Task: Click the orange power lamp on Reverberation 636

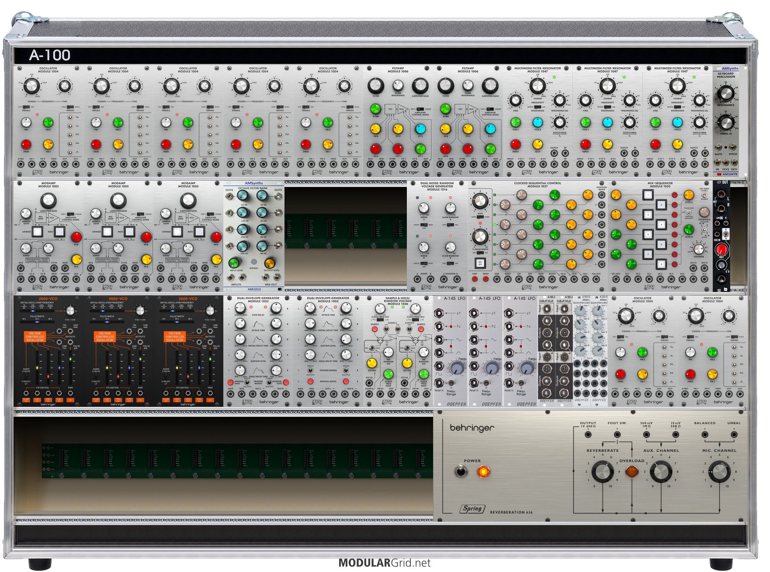Action: 483,471
